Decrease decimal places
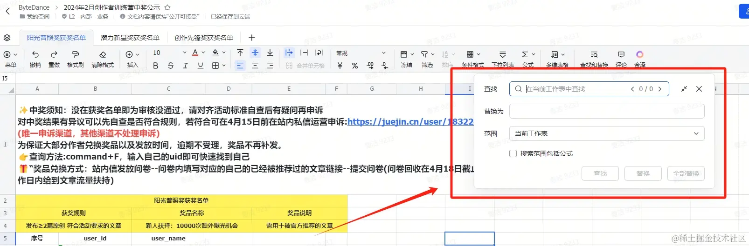This screenshot has width=749, height=246. (385, 66)
